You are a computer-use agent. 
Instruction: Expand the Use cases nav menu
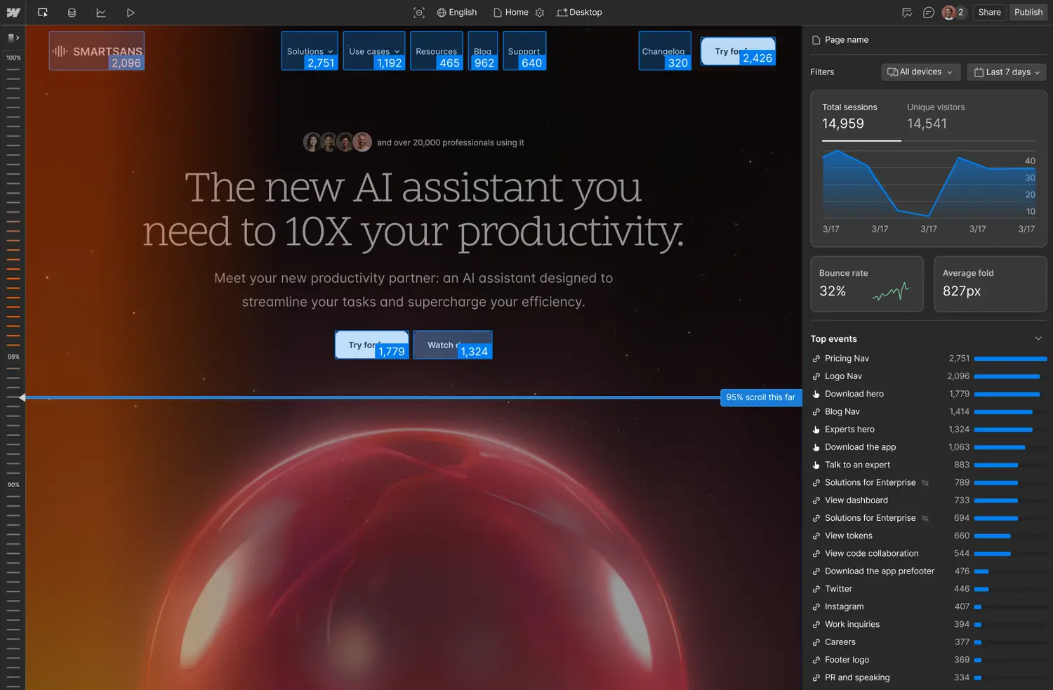coord(374,51)
